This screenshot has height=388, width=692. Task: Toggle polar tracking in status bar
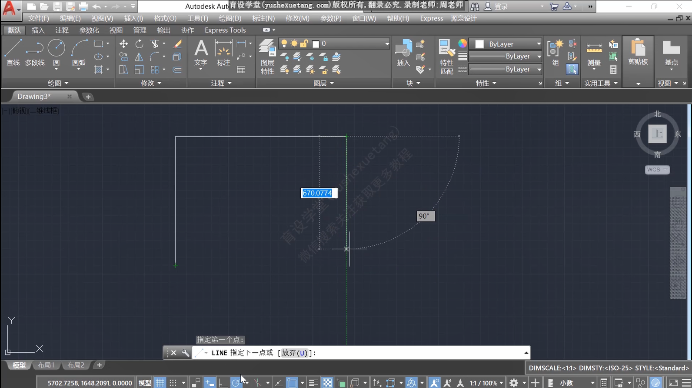click(x=236, y=383)
